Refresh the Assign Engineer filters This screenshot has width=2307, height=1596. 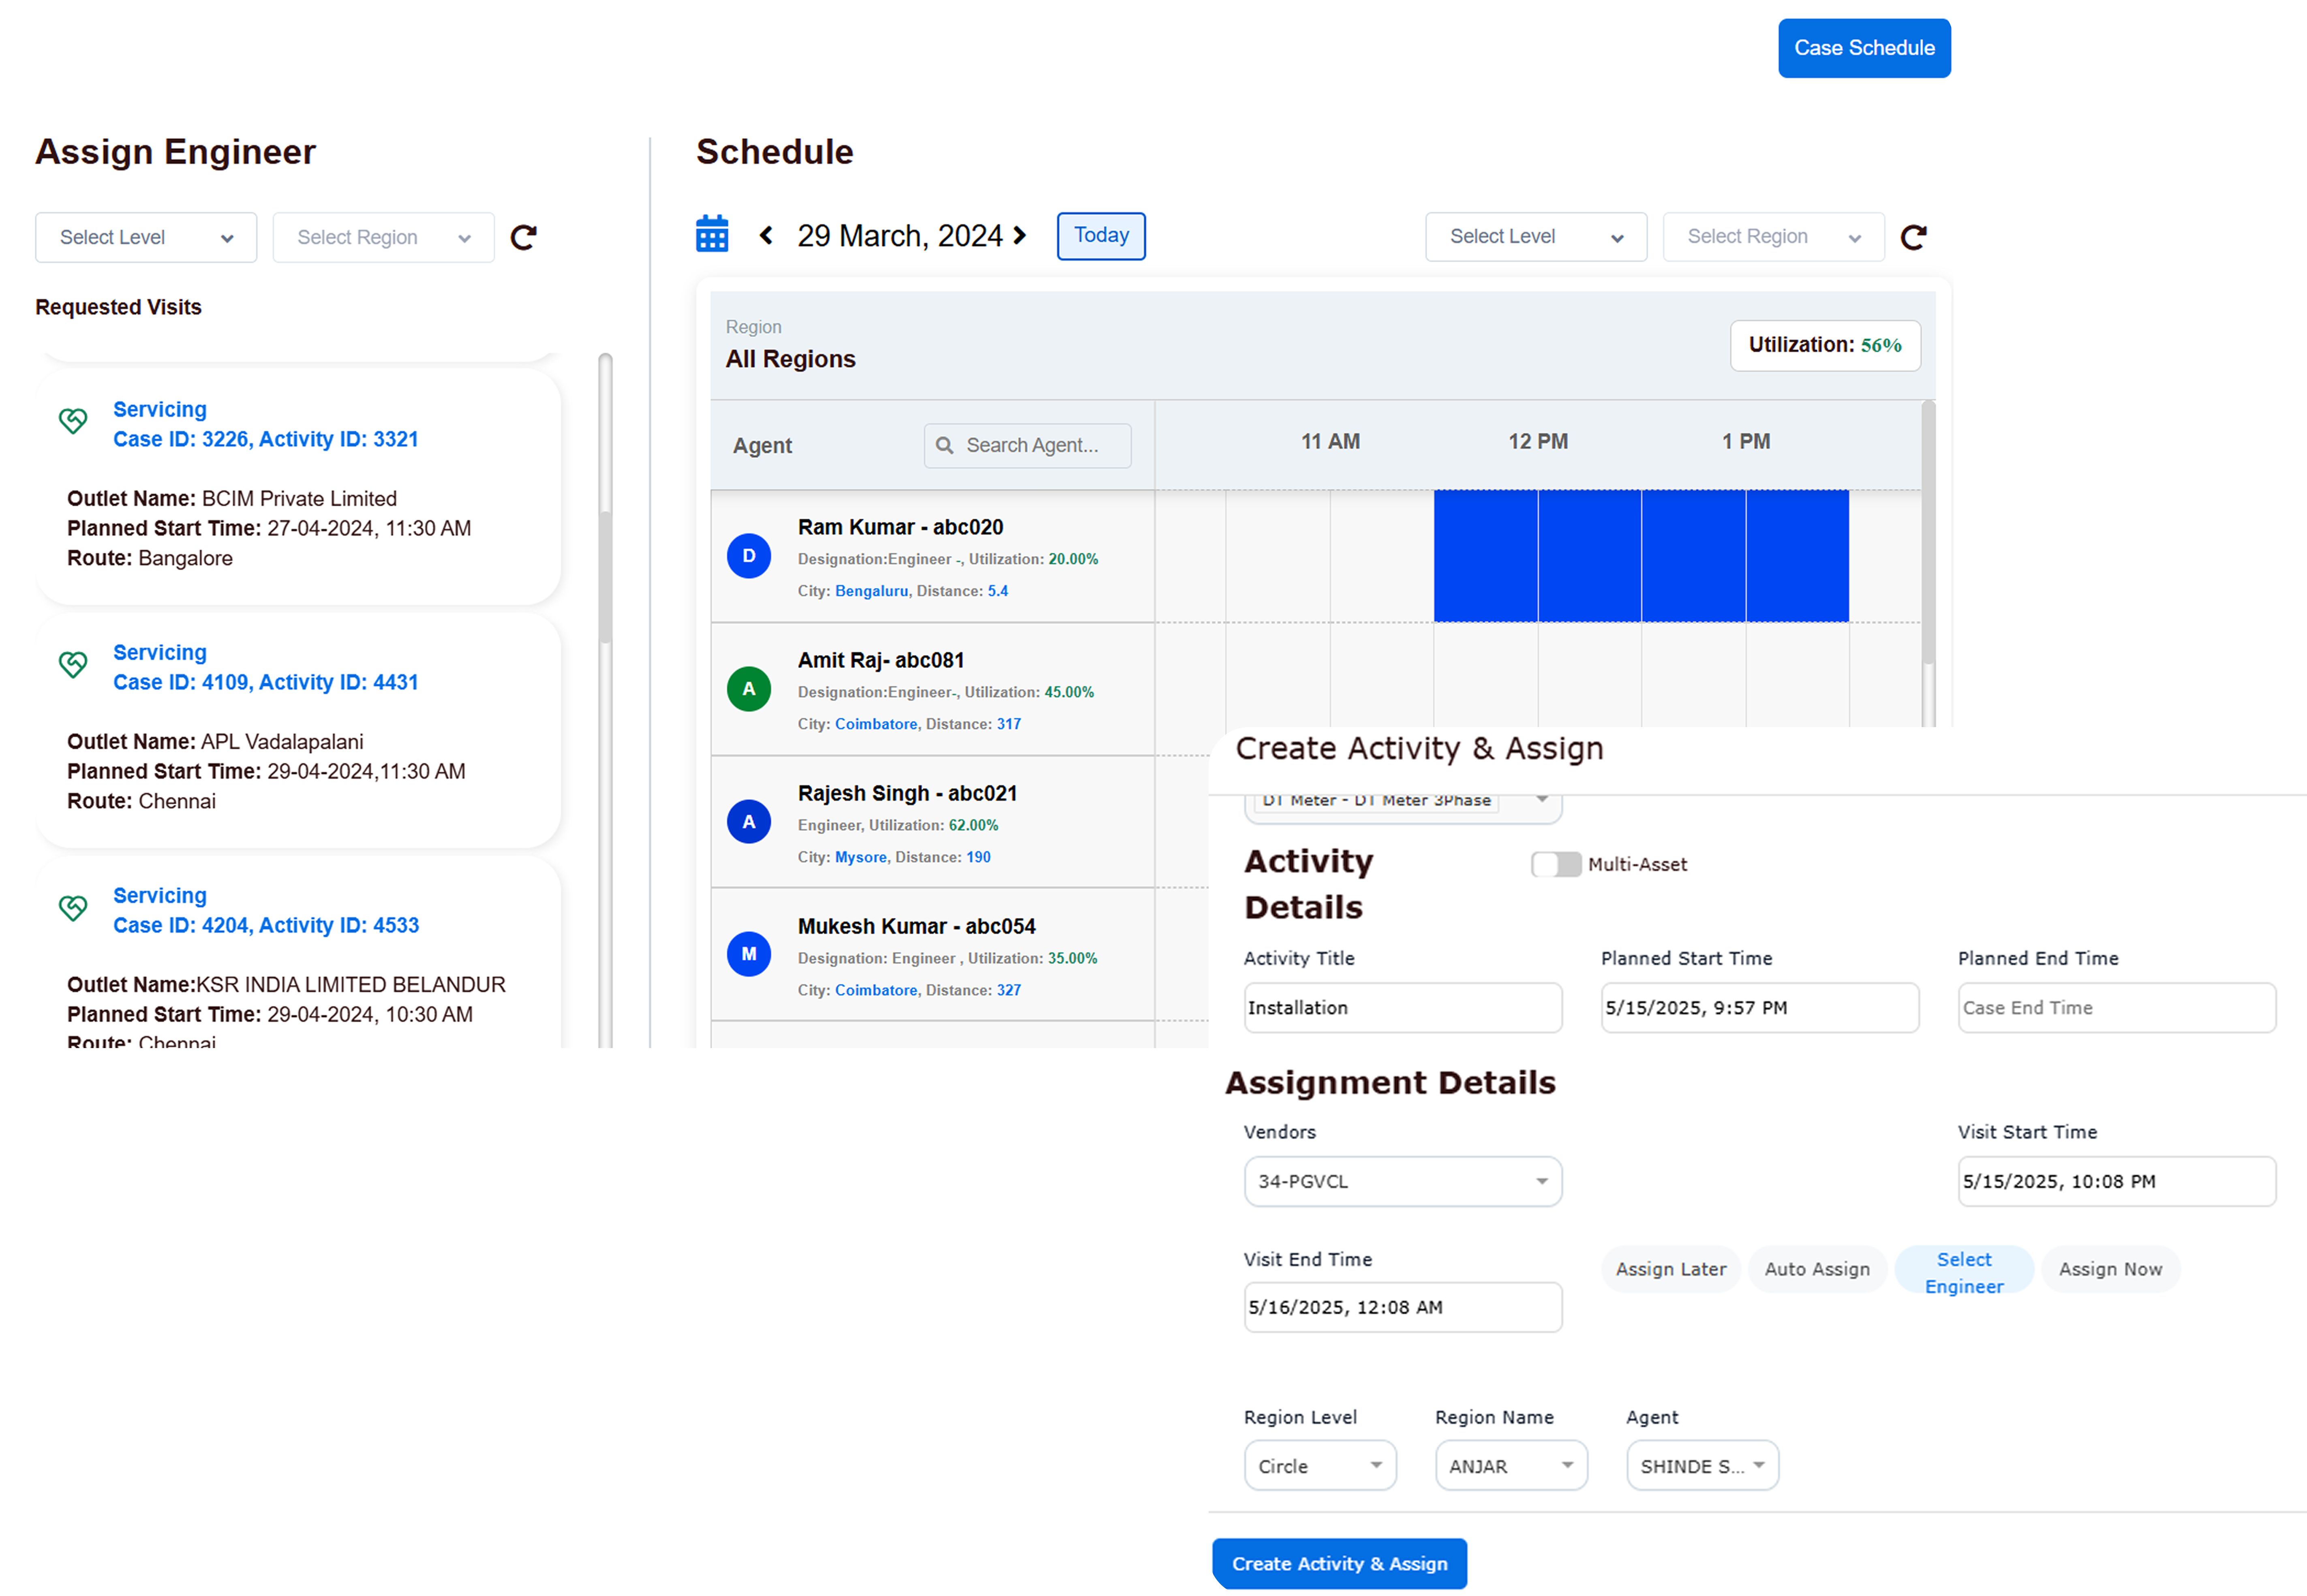(523, 237)
